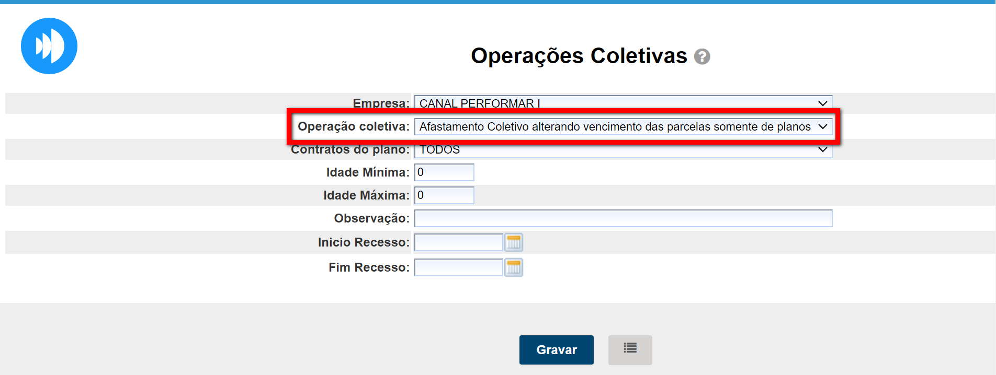The image size is (996, 375).
Task: Click the list view icon button
Action: (x=630, y=349)
